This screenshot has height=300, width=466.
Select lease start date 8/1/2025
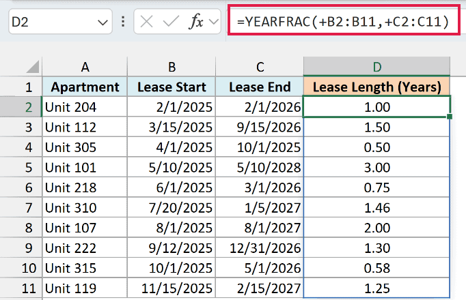(x=172, y=228)
